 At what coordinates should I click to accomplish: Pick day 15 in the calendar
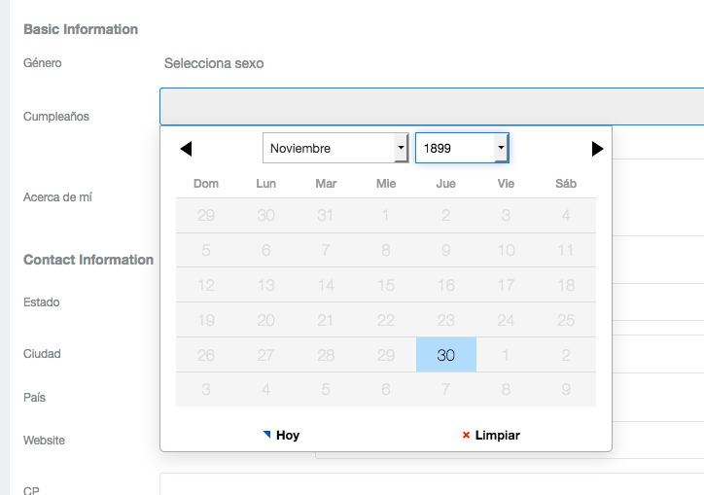(386, 285)
